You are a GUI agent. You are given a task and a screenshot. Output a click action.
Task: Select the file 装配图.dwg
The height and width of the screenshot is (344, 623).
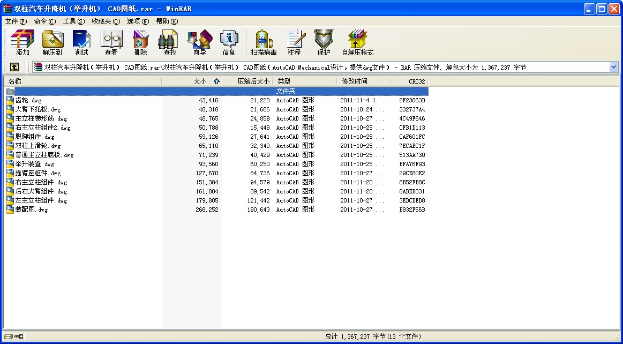(x=31, y=210)
